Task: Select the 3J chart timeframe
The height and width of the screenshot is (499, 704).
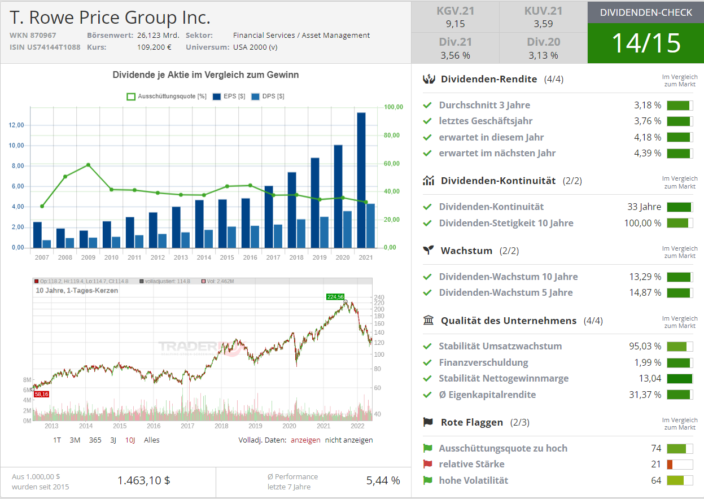Action: coord(113,440)
